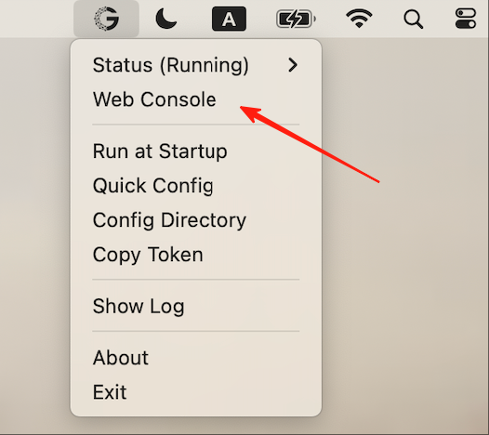Open the About entry
Viewport: 489px width, 435px height.
[x=196, y=358]
